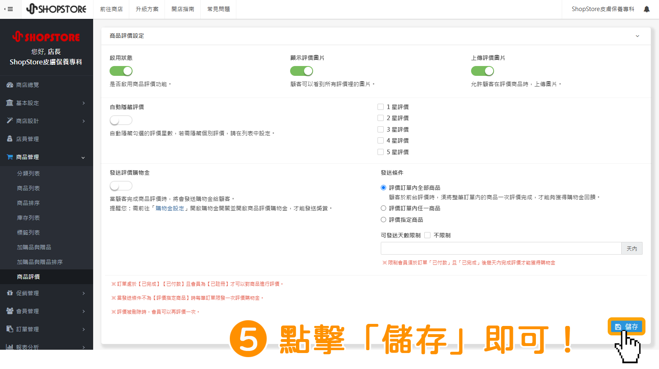Click the 會員管理 users icon

[10, 311]
